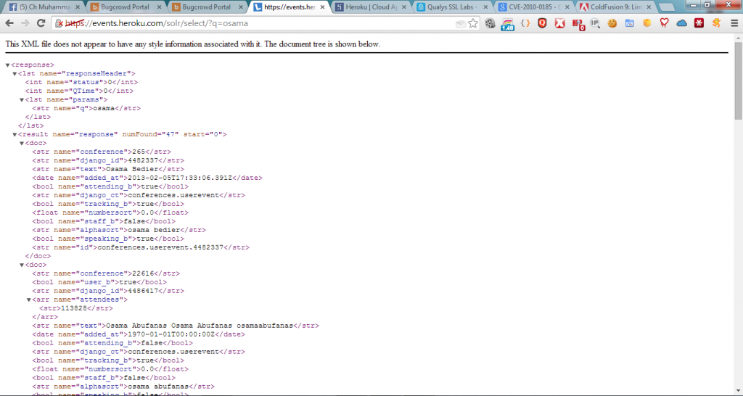Click the attendee string 113828
Image resolution: width=743 pixels, height=396 pixels.
pyautogui.click(x=73, y=308)
